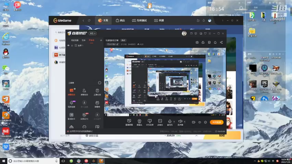Expand the microphone options arrow
This screenshot has height=164, width=292.
tap(174, 122)
